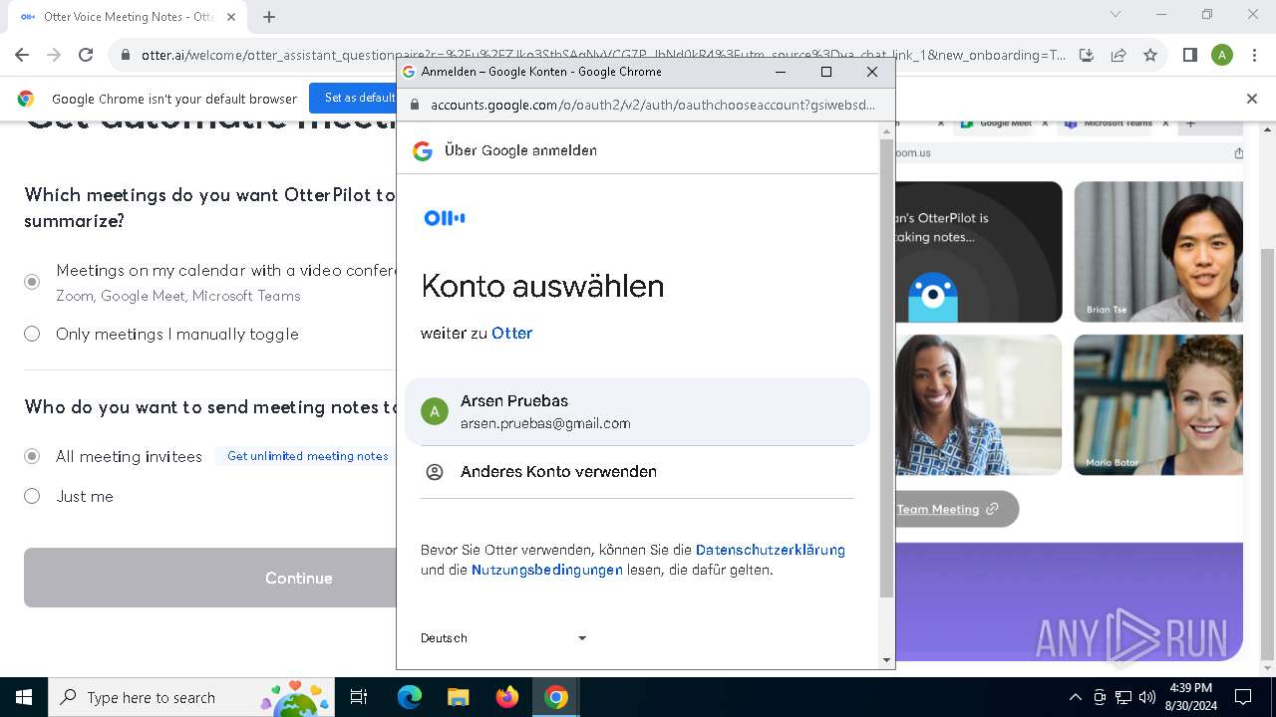This screenshot has height=717, width=1276.
Task: Click the person icon beside Anderes Konto
Action: (435, 472)
